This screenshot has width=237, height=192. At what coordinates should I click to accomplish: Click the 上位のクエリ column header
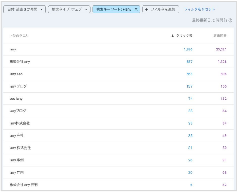pos(19,36)
